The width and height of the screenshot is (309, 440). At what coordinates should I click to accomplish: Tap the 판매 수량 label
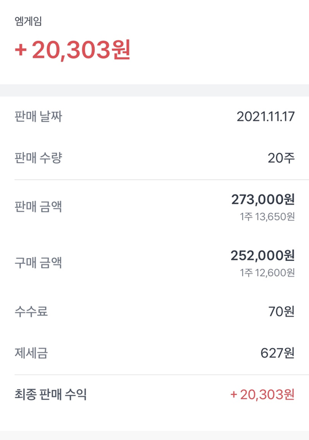[x=38, y=158]
